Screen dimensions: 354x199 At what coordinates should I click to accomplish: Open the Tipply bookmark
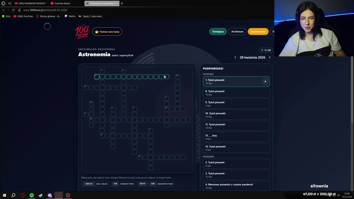tap(91, 16)
